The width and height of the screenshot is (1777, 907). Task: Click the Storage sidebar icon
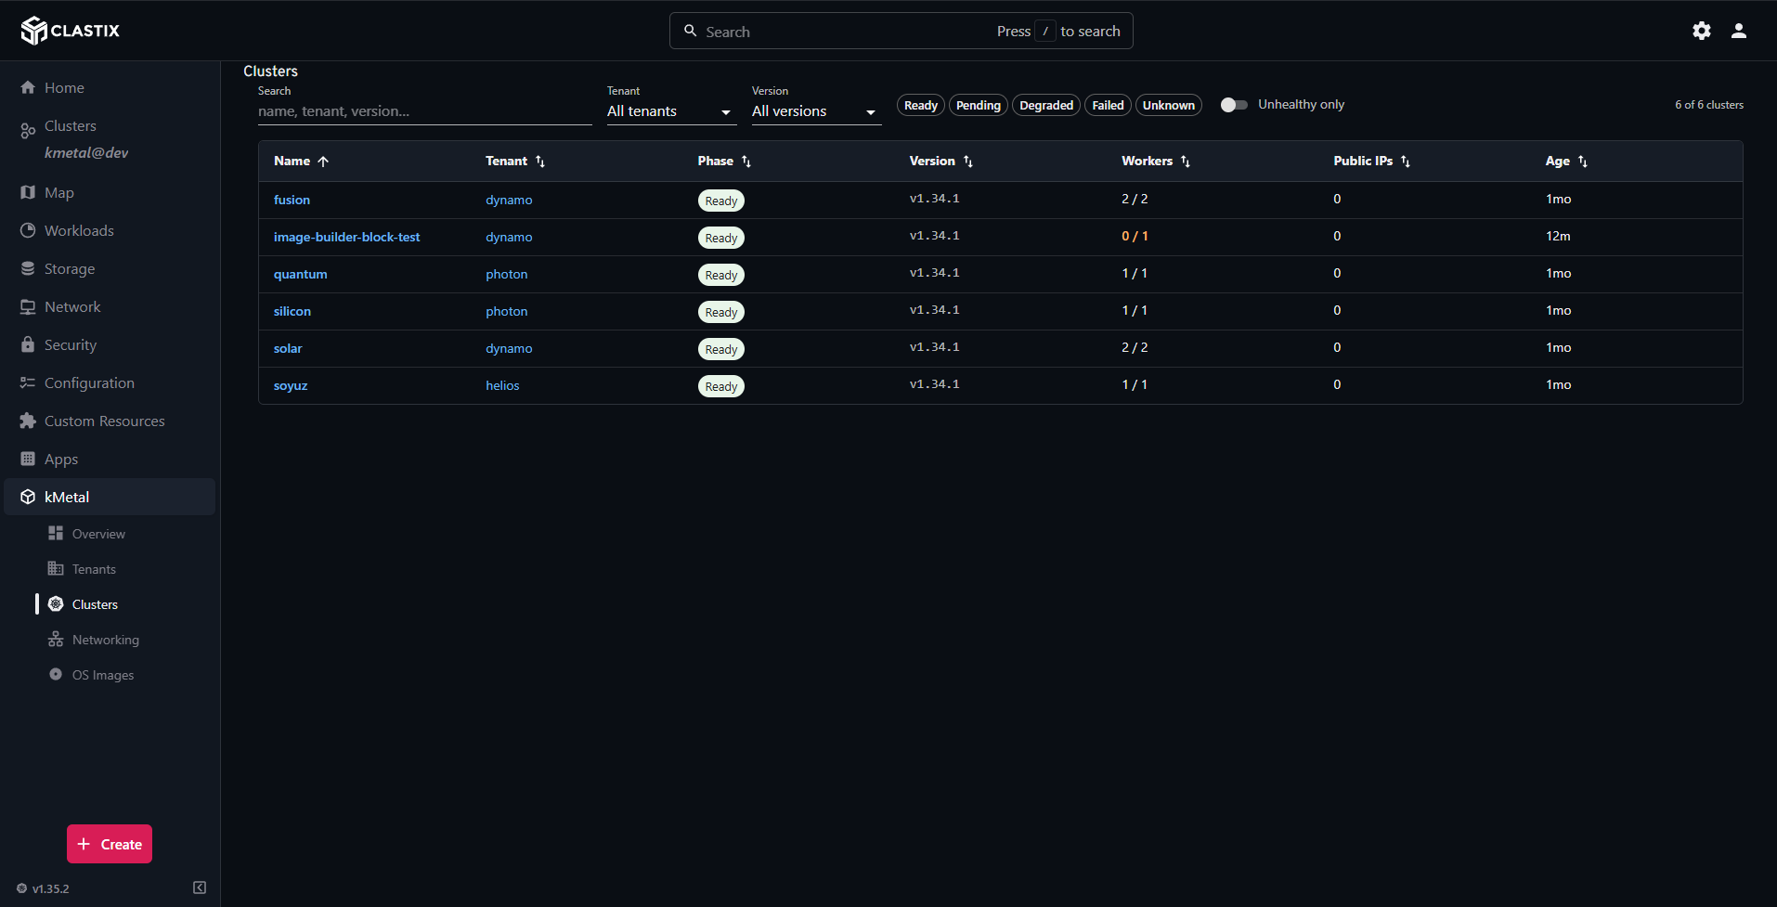[28, 268]
